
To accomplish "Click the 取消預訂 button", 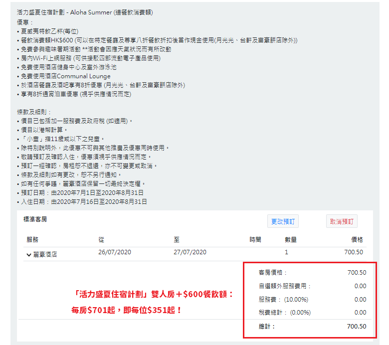I will coord(342,221).
